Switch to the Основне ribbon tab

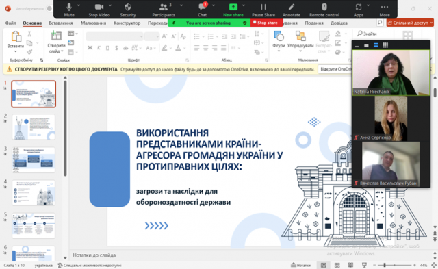(32, 23)
